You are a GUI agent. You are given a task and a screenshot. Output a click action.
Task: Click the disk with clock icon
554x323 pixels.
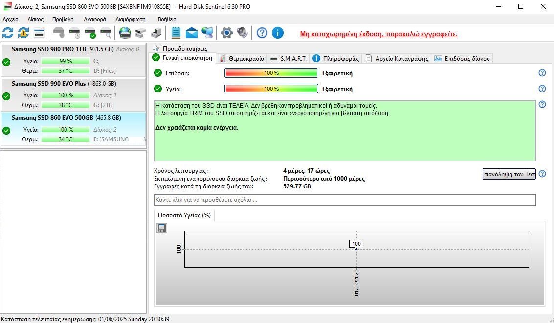74,33
